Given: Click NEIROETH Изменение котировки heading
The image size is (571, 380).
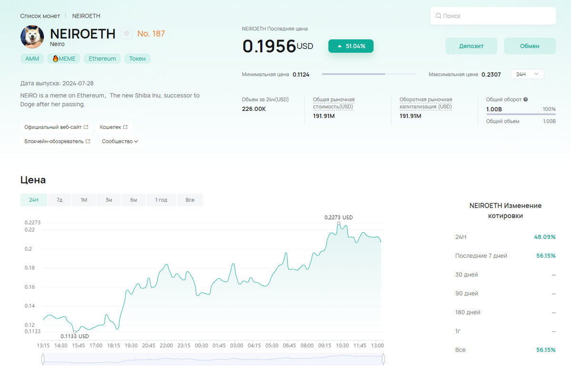Looking at the screenshot, I should [505, 211].
